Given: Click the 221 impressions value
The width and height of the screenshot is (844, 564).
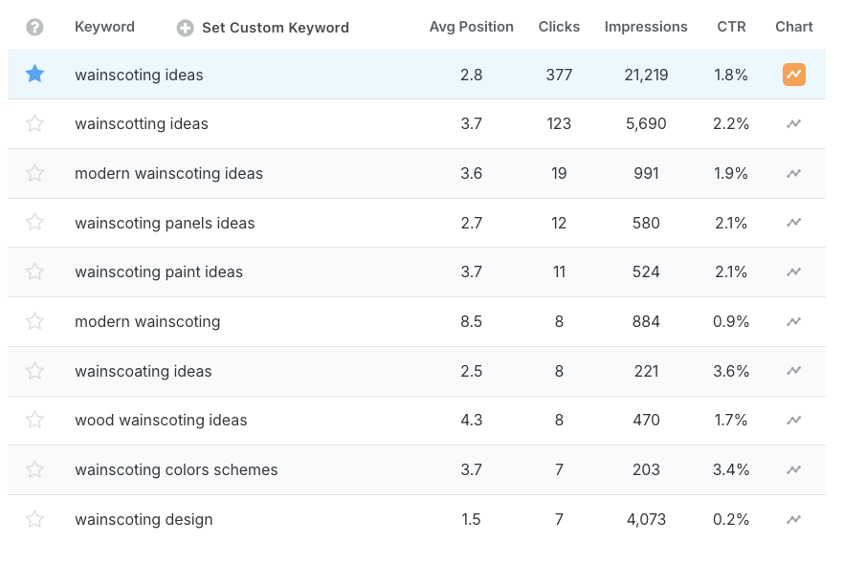Looking at the screenshot, I should click(646, 371).
